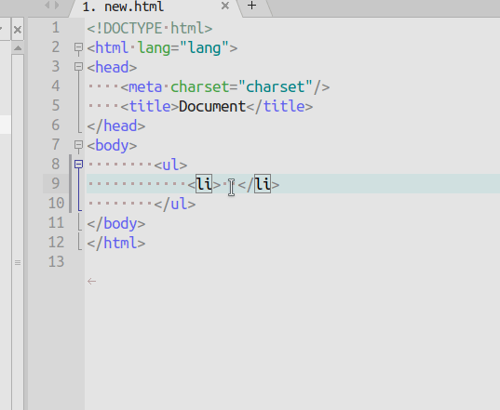Click the closing ul tag on line 10
This screenshot has width=500, height=410.
175,204
